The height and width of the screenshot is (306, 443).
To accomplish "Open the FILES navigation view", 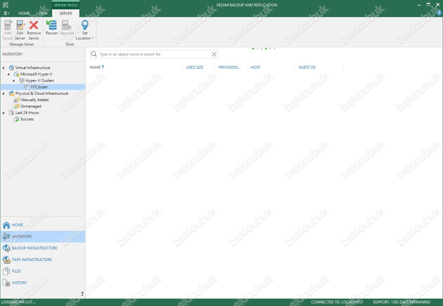I will pyautogui.click(x=43, y=271).
